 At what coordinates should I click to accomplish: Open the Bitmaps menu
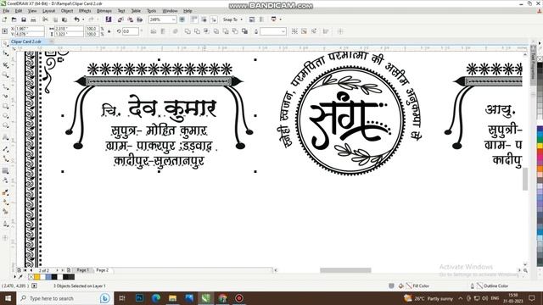tap(104, 11)
